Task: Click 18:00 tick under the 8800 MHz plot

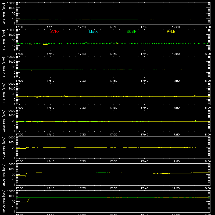Action: pos(207,188)
